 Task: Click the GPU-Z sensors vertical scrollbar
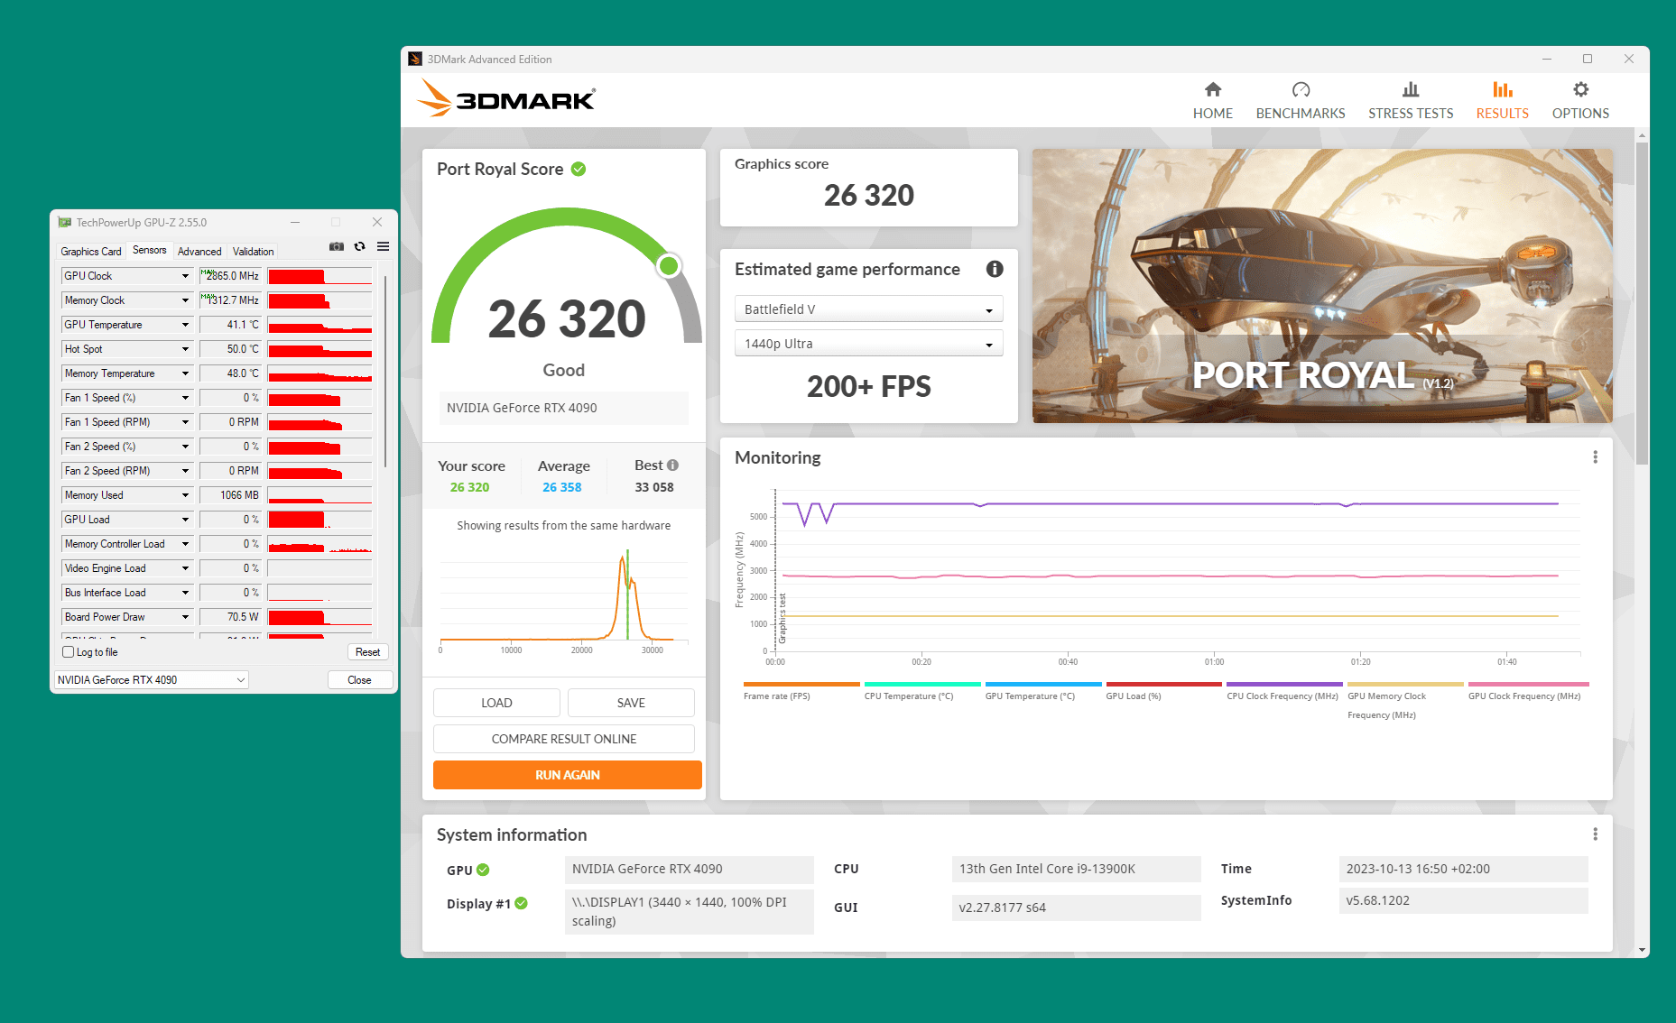(385, 370)
